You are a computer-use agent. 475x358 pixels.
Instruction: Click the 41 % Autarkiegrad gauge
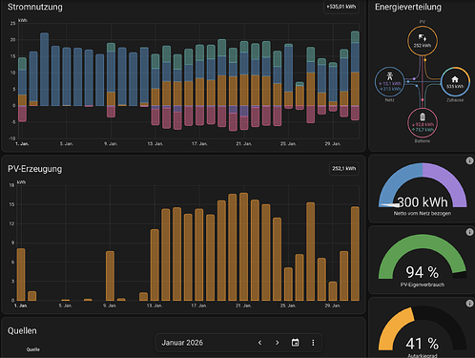[x=423, y=328]
